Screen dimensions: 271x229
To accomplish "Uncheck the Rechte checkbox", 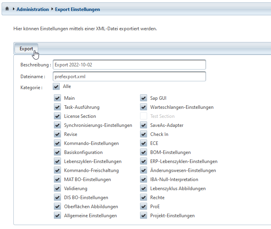I will coord(144,198).
